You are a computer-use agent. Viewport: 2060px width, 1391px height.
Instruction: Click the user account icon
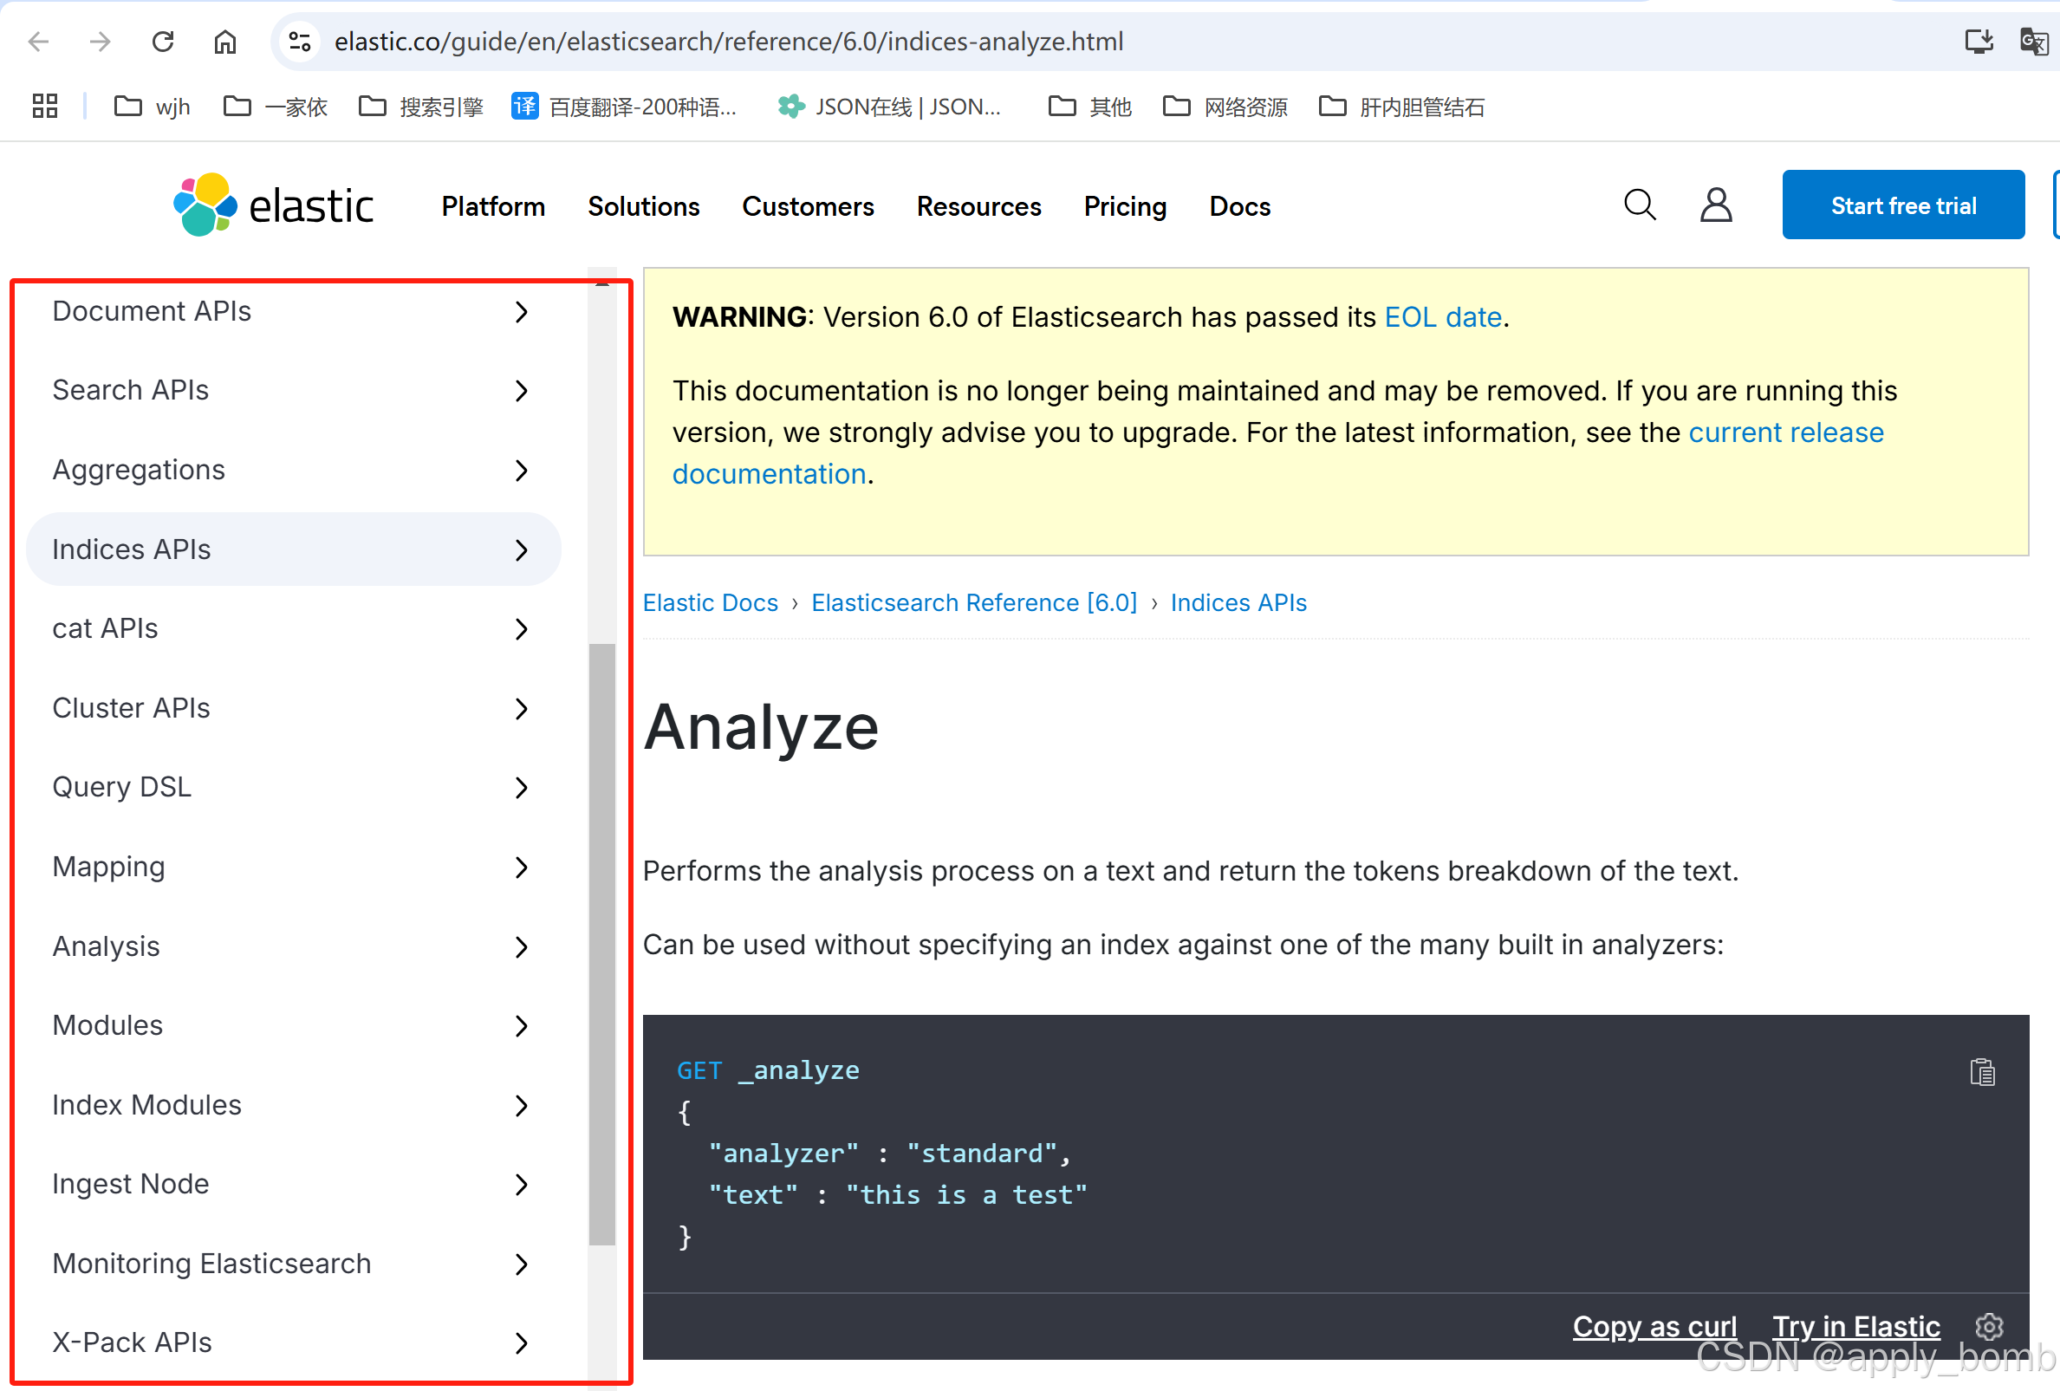coord(1716,205)
